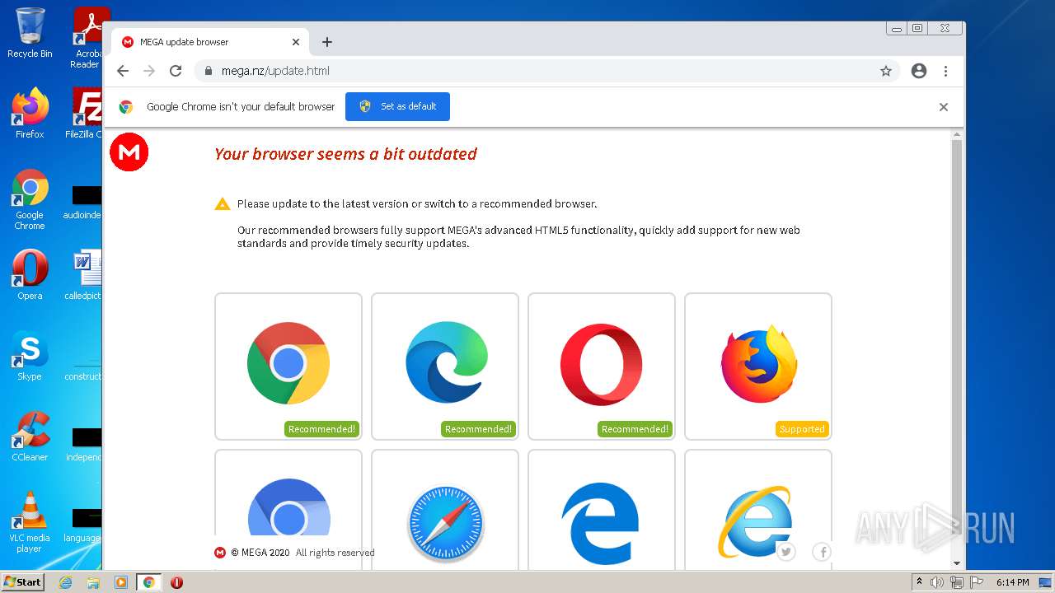1055x593 pixels.
Task: Choose the Google Chrome browser card
Action: click(288, 367)
